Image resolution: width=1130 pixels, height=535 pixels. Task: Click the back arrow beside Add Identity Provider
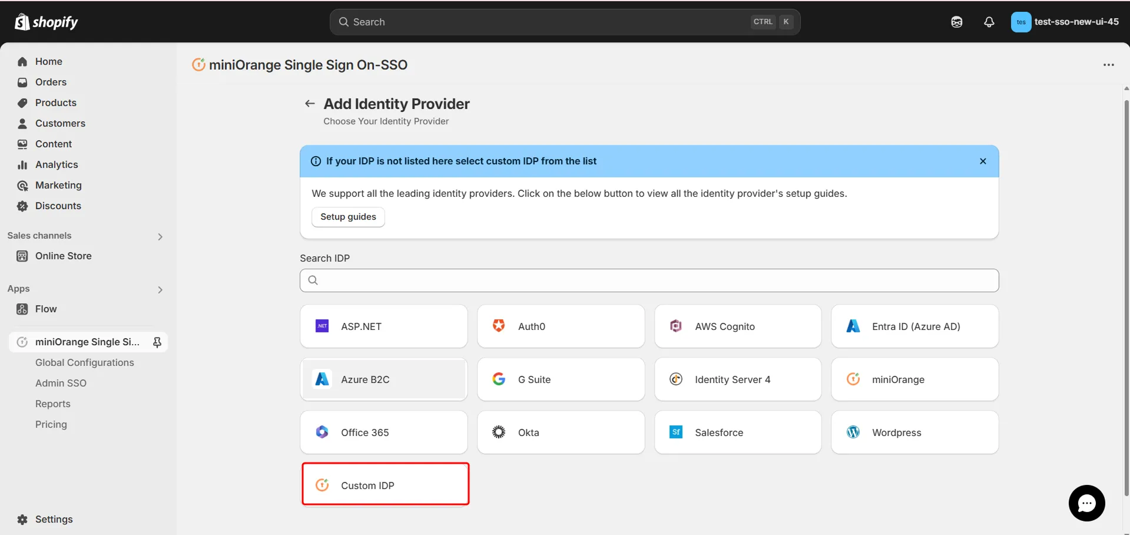point(310,104)
